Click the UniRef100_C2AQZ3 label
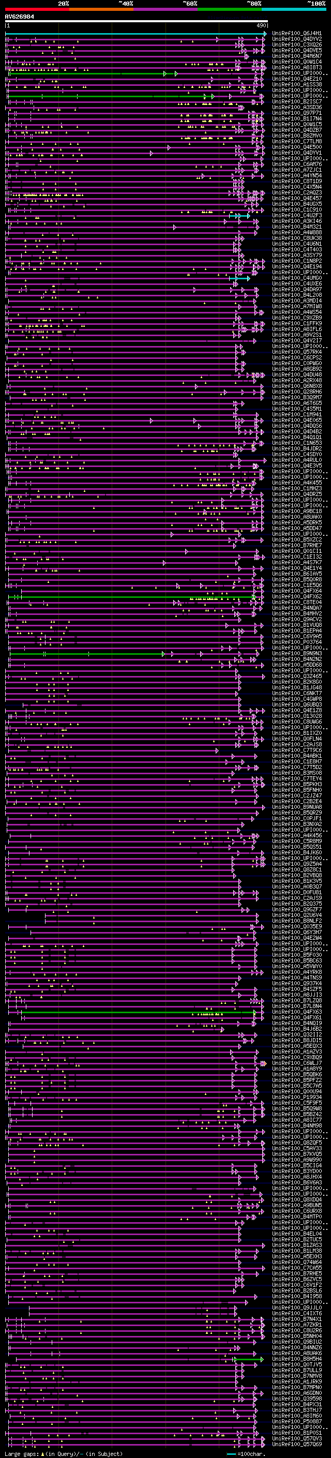Image resolution: width=331 pixels, height=1458 pixels. [x=296, y=193]
